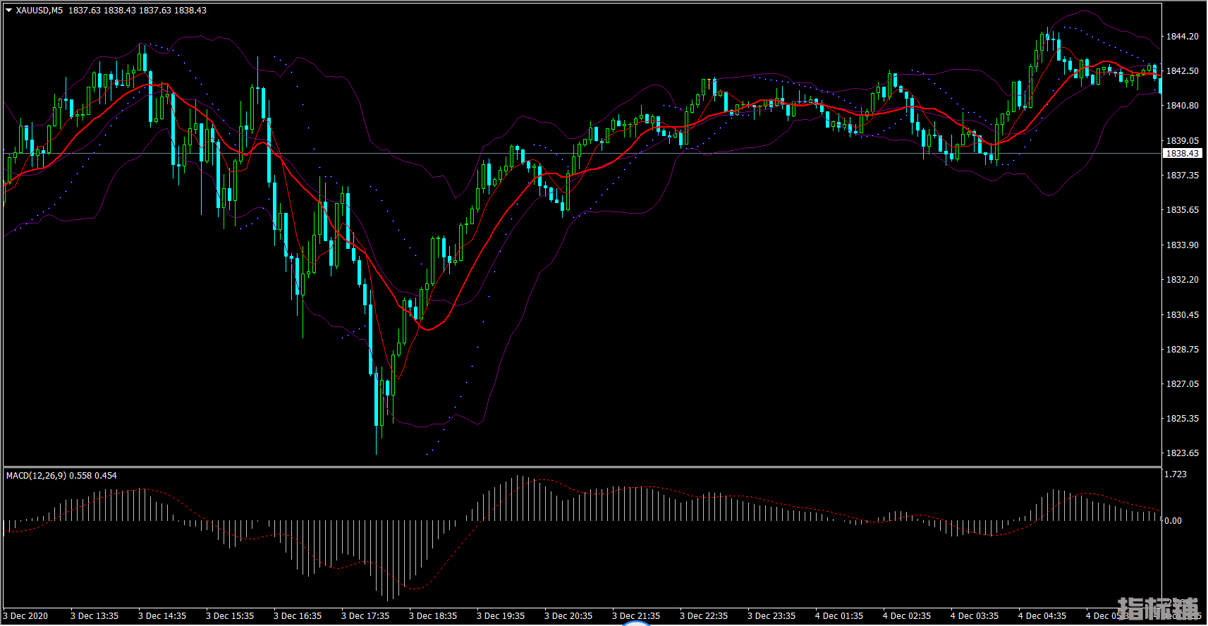Click the 3 Dec 22:35 time label
Viewport: 1208px width, 626px height.
pos(704,616)
